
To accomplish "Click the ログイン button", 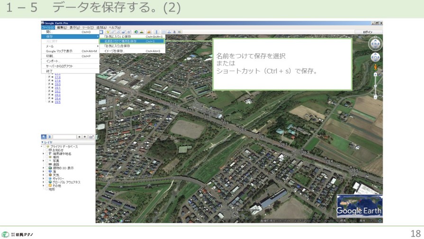I will [x=368, y=32].
